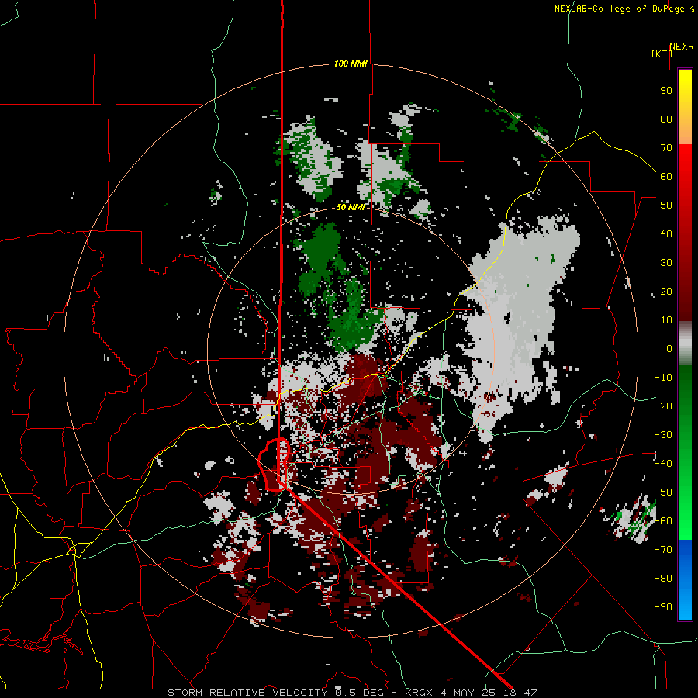Screen dimensions: 698x698
Task: Click the 0 value on velocity scale
Action: point(669,348)
